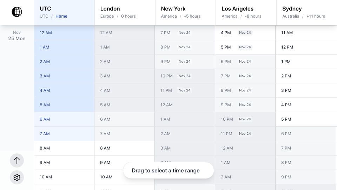The image size is (337, 190).
Task: Select the 3 AM cell in UTC column
Action: point(64,76)
